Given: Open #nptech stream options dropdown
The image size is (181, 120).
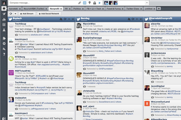Looking at the screenshot, I should pos(69,19).
